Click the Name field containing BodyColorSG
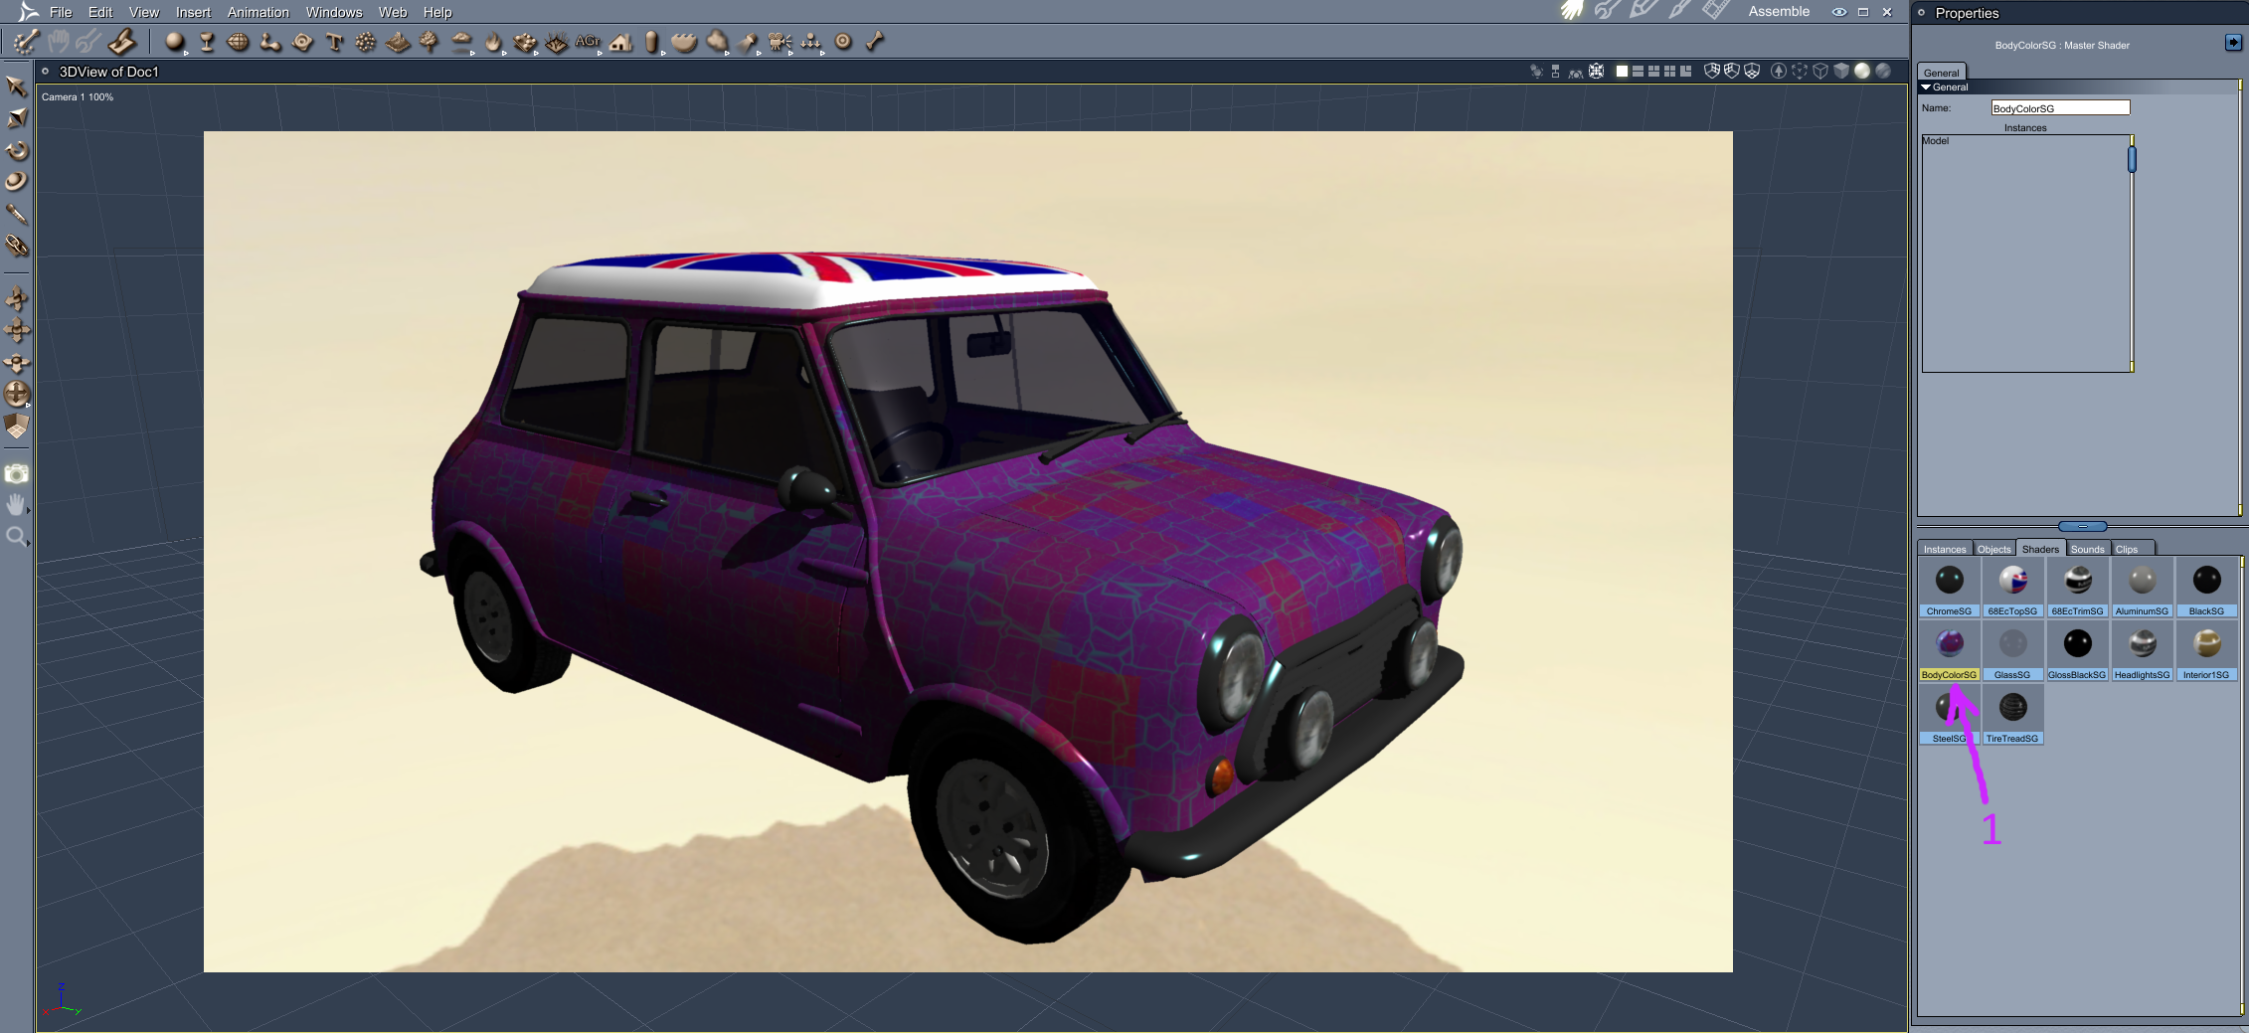This screenshot has height=1033, width=2249. [x=2060, y=107]
